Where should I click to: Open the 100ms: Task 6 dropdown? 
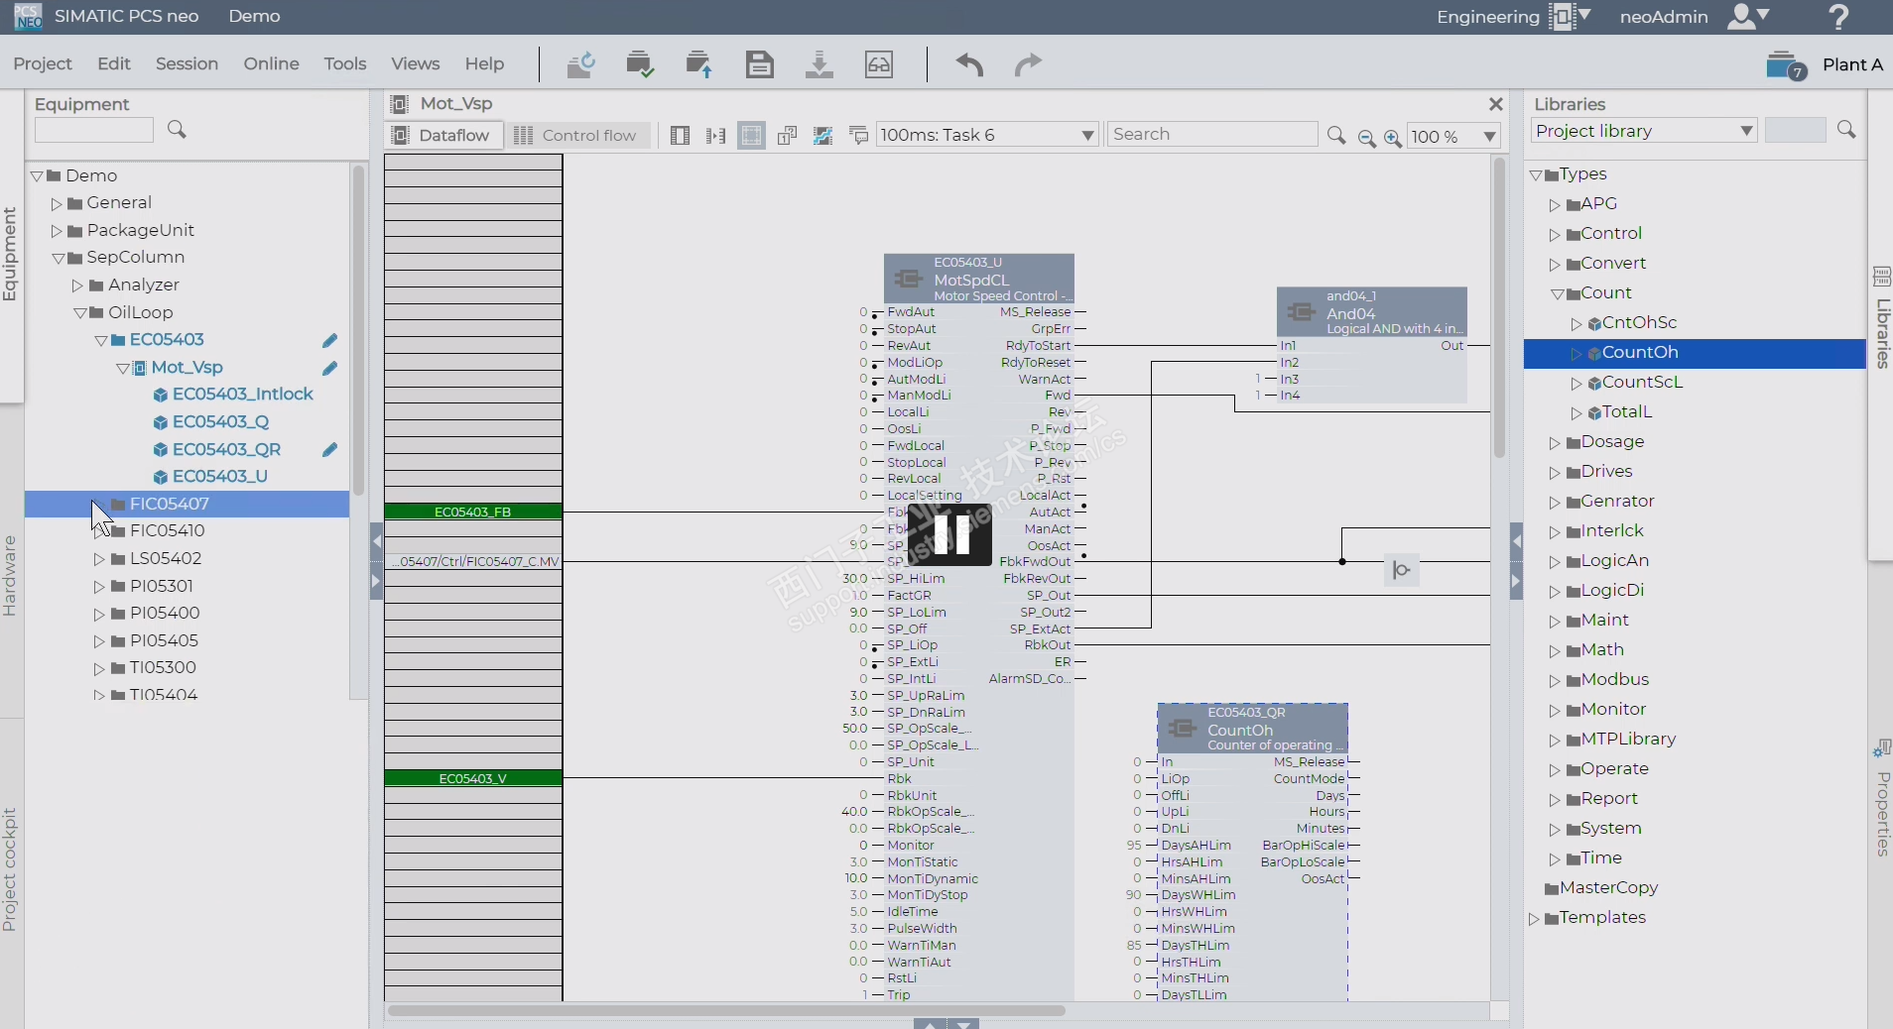(987, 135)
